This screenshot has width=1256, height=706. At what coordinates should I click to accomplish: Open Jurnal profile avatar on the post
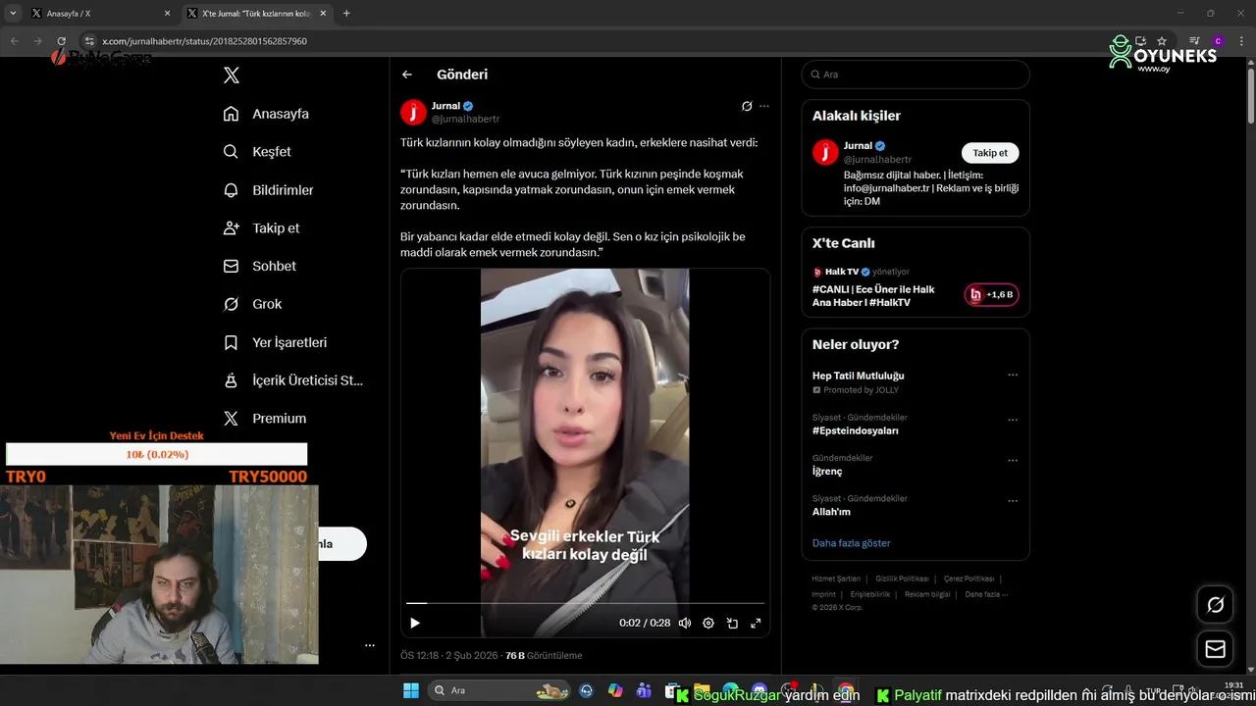point(413,113)
